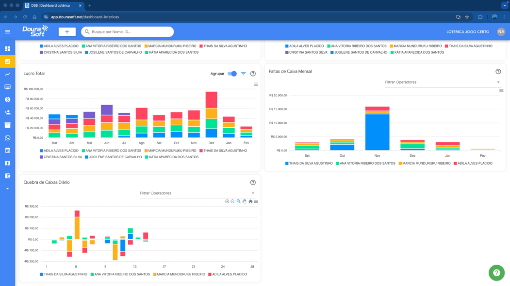510x286 pixels.
Task: Open the green help bubble at bottom right
Action: (x=496, y=272)
